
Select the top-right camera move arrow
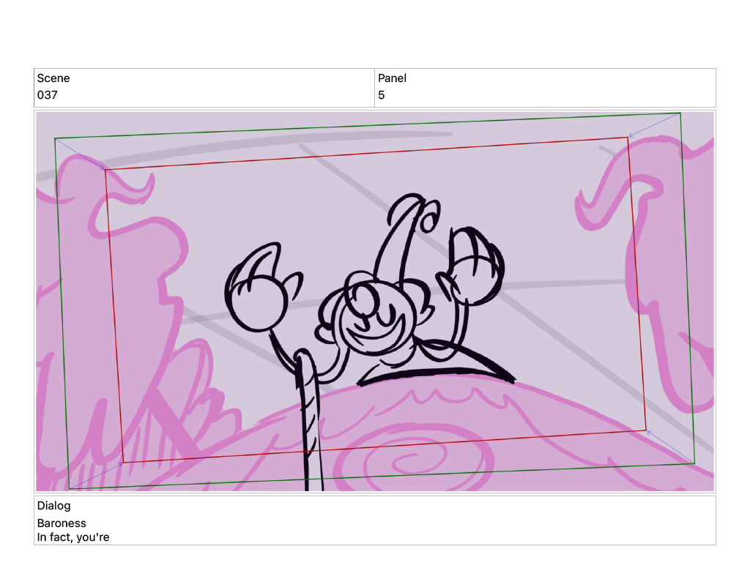click(x=654, y=125)
